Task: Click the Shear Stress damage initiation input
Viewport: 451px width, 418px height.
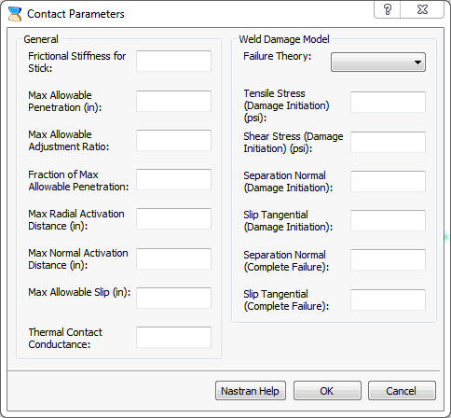Action: [x=388, y=142]
